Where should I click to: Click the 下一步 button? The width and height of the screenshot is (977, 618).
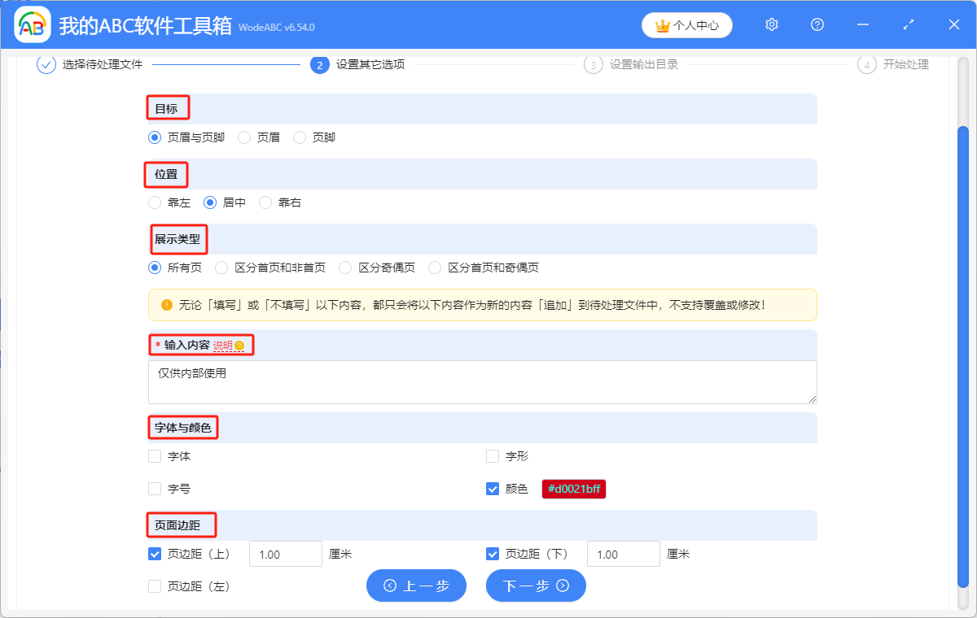tap(536, 585)
